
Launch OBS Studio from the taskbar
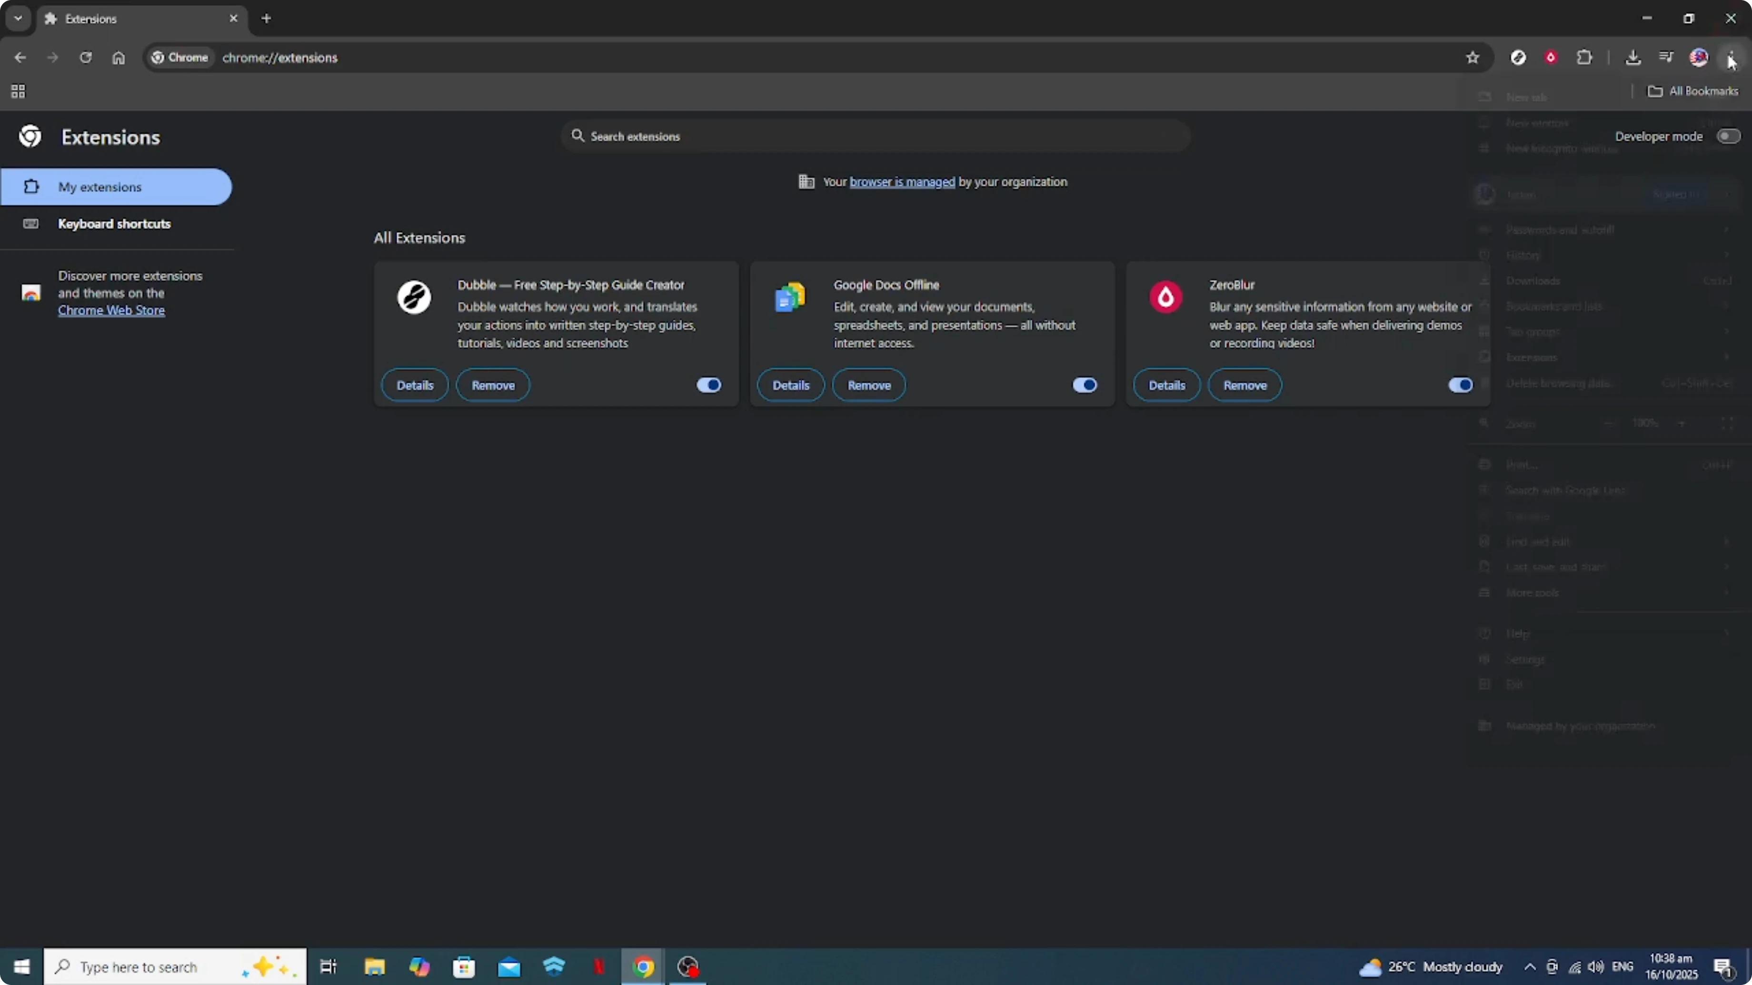[687, 966]
